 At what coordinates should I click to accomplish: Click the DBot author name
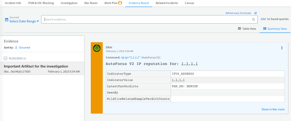(x=109, y=47)
